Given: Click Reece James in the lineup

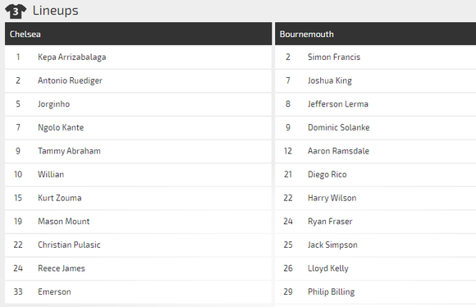Looking at the screenshot, I should [x=62, y=268].
